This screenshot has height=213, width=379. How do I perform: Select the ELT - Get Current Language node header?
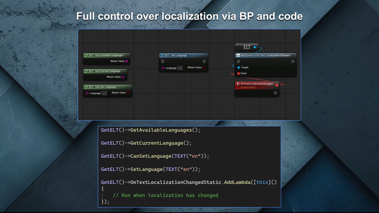point(105,71)
